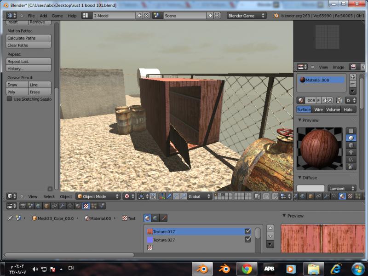Select sphere preview type for material

(351, 138)
